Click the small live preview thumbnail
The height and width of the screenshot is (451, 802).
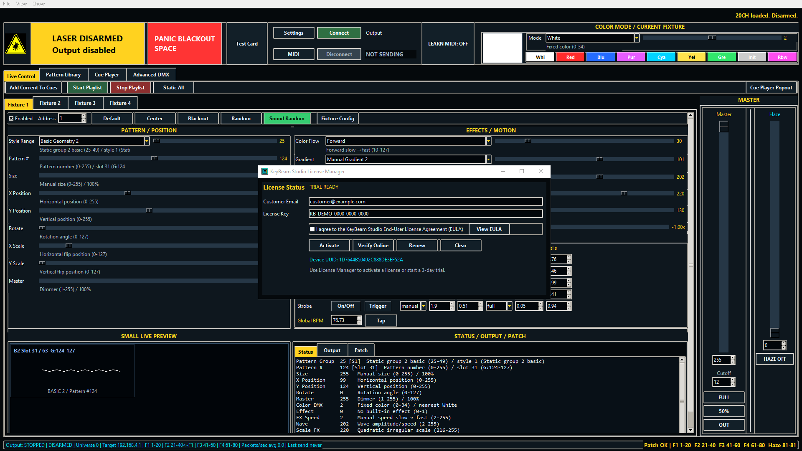(x=72, y=370)
